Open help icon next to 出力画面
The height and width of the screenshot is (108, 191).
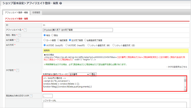[x=17, y=40]
